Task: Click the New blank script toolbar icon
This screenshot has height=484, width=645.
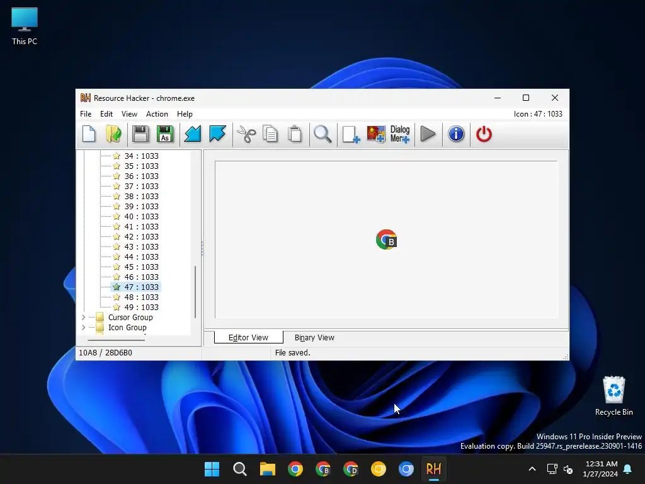Action: tap(89, 134)
